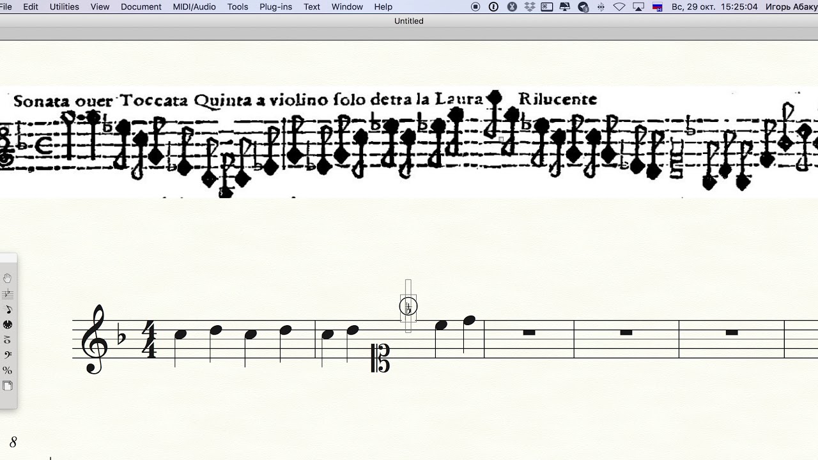Click the first note of measure one
Viewport: 818px width, 460px height.
181,335
